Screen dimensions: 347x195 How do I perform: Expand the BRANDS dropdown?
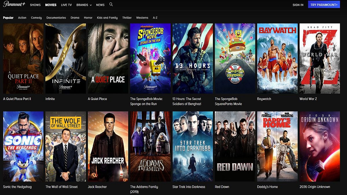pos(84,5)
